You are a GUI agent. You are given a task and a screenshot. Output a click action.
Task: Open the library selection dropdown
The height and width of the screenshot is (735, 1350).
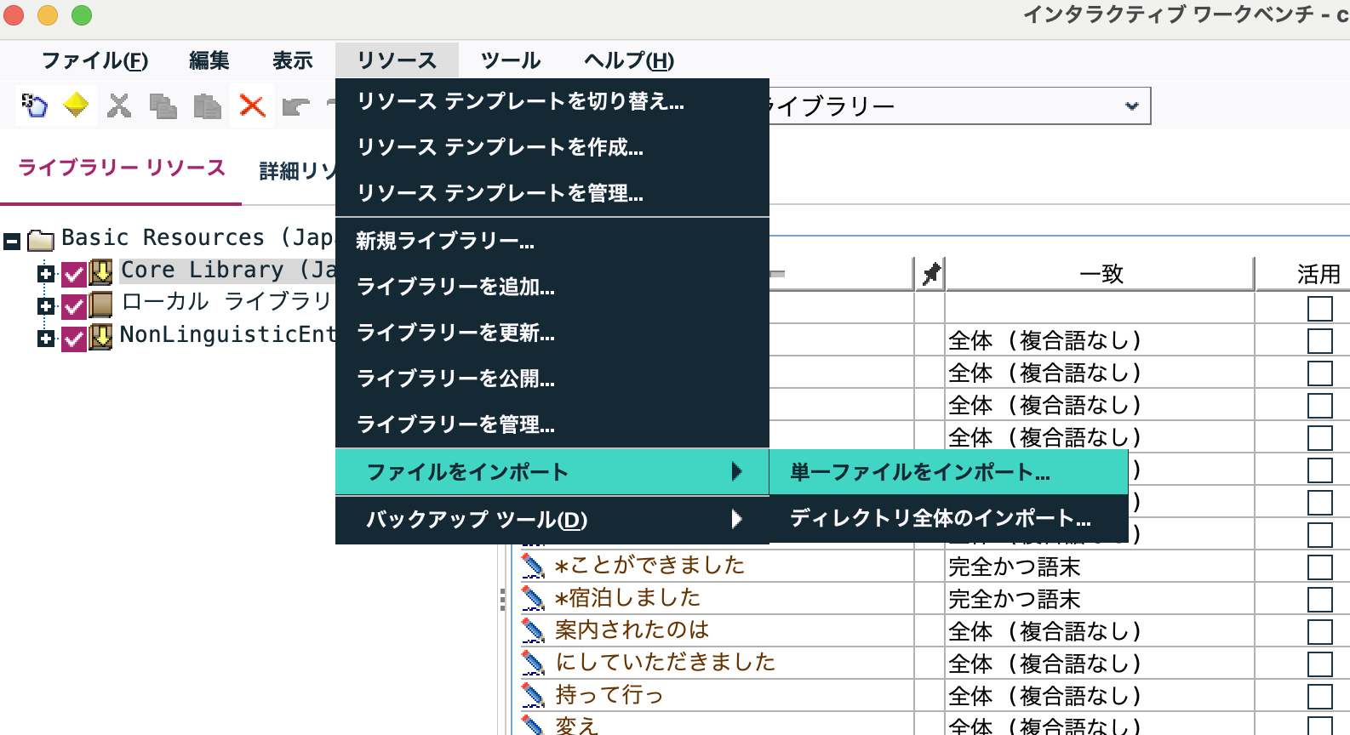coord(1131,106)
